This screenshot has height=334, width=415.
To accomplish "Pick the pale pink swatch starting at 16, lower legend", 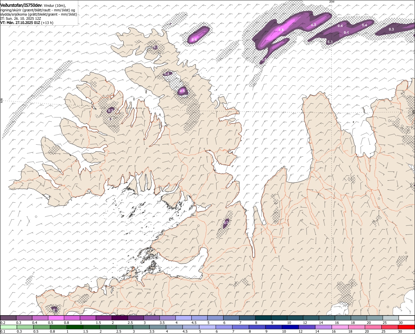I will (340, 327).
